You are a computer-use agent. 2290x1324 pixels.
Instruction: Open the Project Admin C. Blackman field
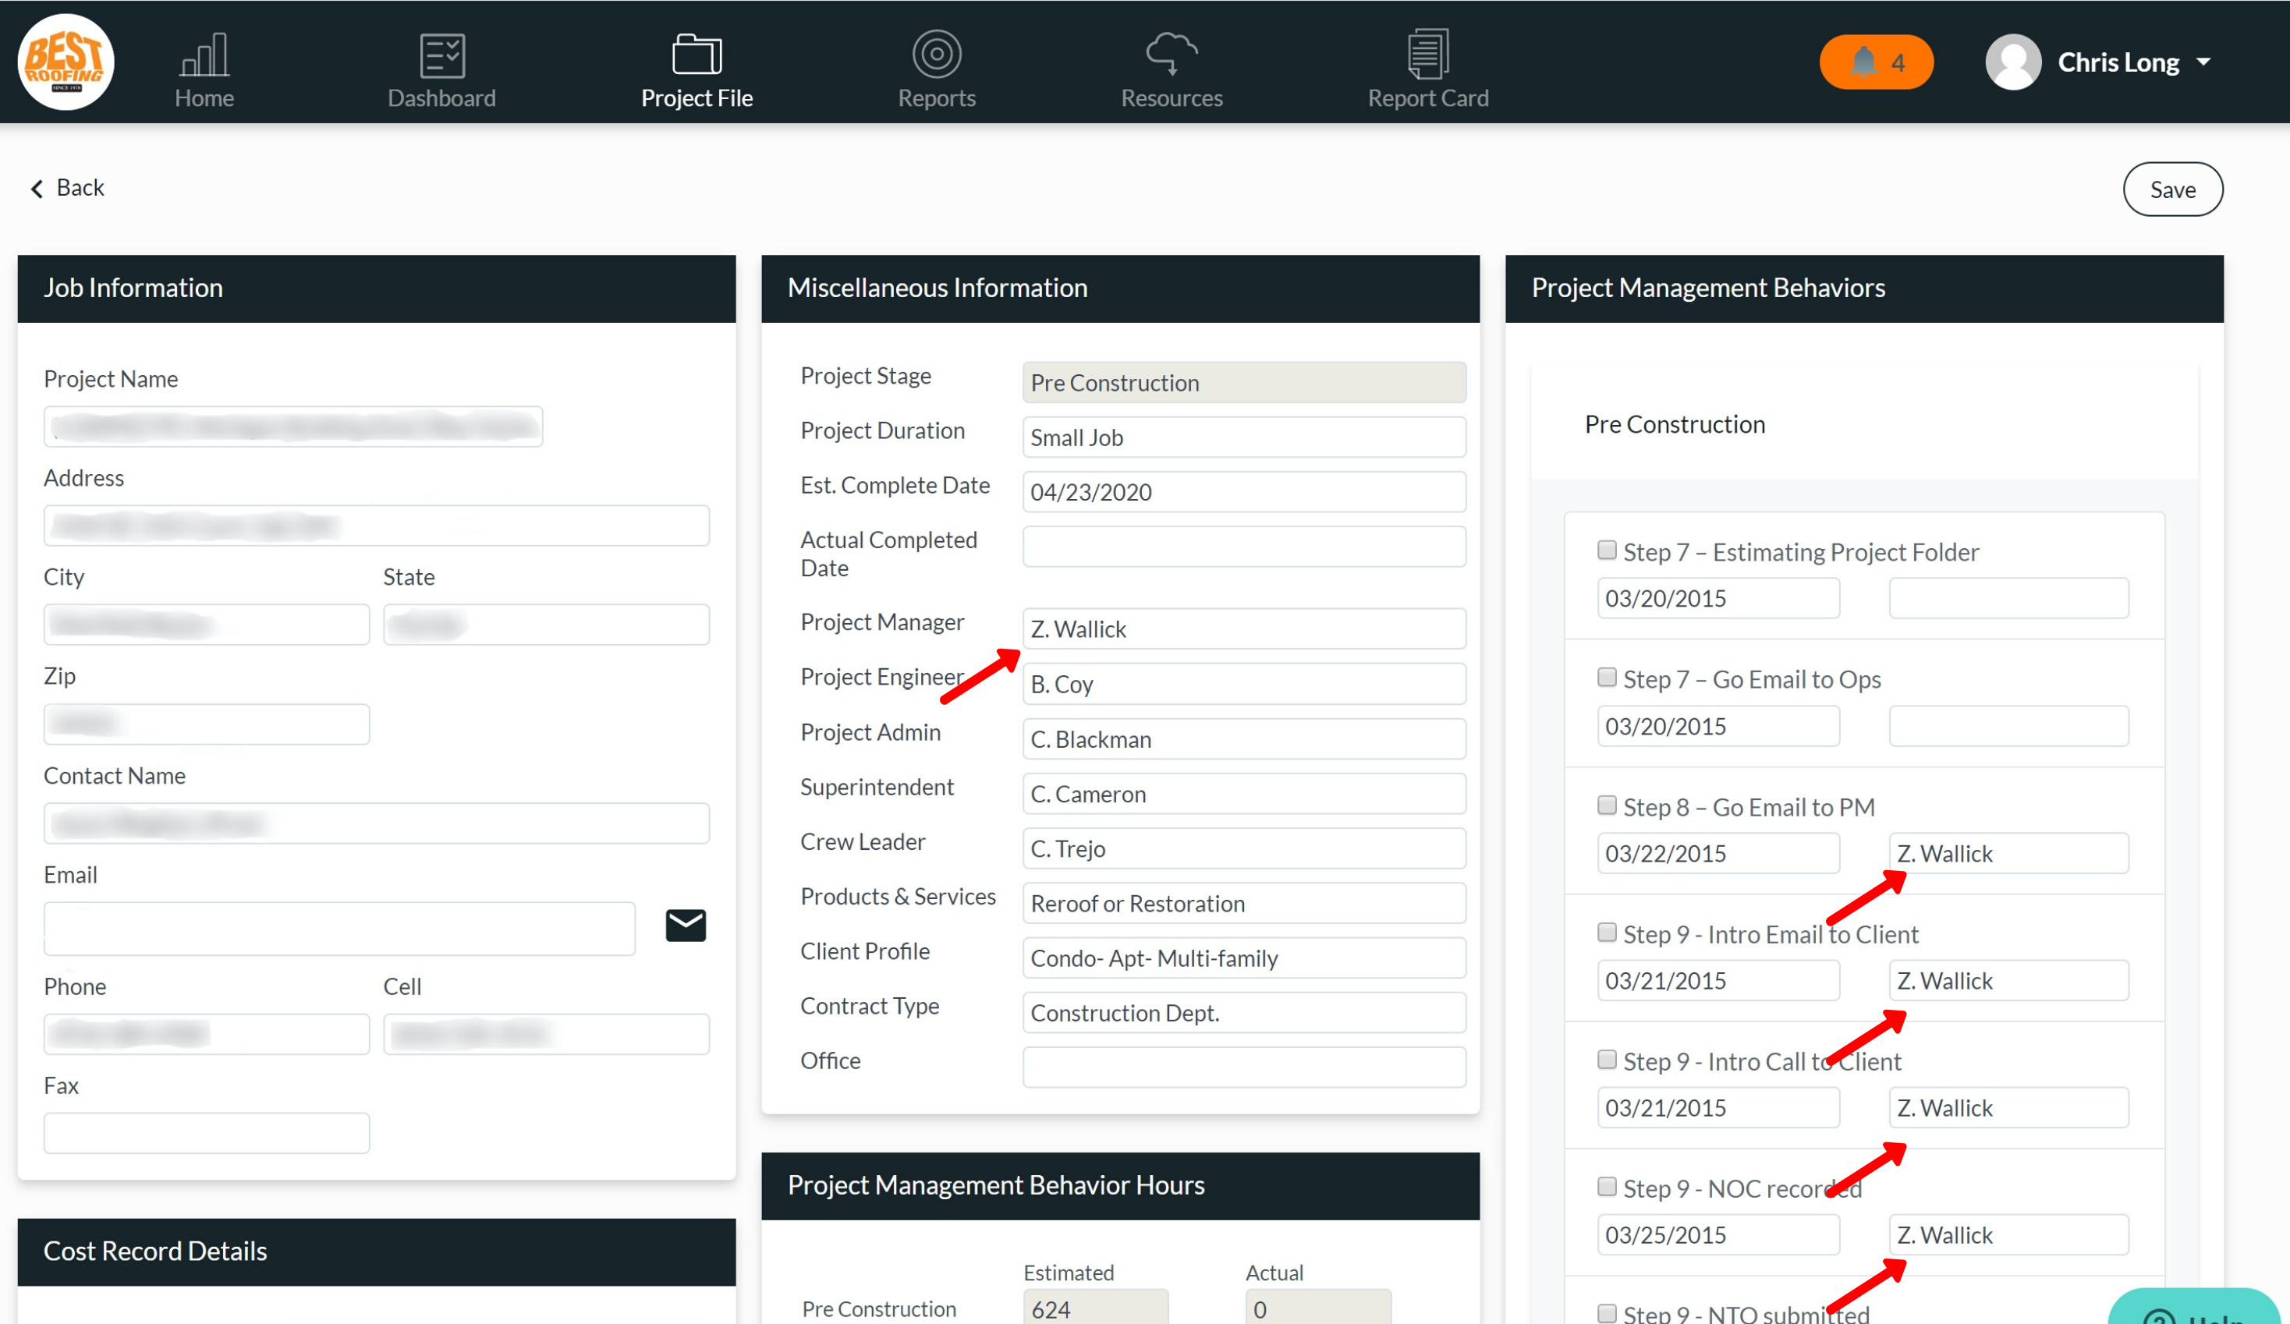click(1244, 738)
